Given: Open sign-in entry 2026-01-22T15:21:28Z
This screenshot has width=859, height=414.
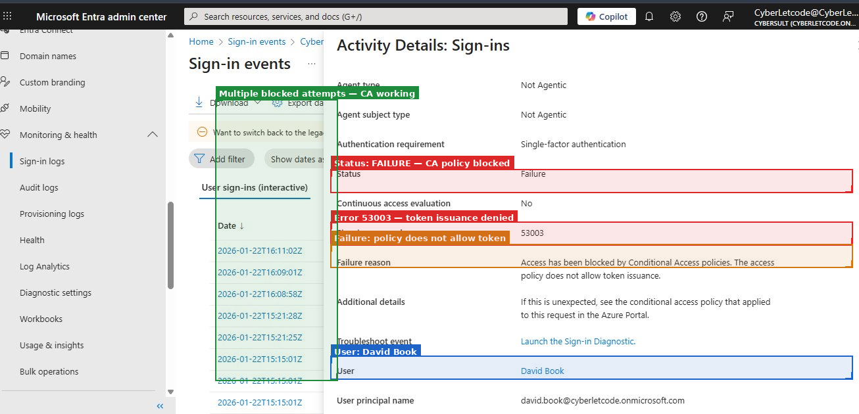Looking at the screenshot, I should pos(260,315).
